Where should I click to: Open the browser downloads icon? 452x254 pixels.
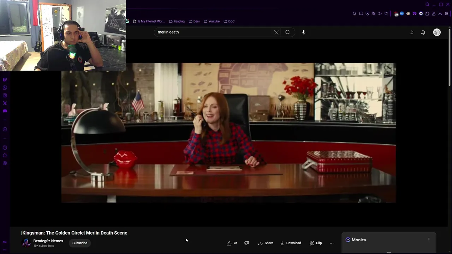[440, 13]
